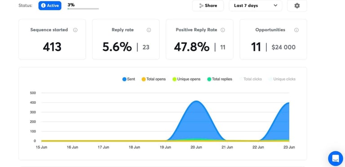Click the 413 sequence started value
The image size is (345, 167).
point(52,47)
